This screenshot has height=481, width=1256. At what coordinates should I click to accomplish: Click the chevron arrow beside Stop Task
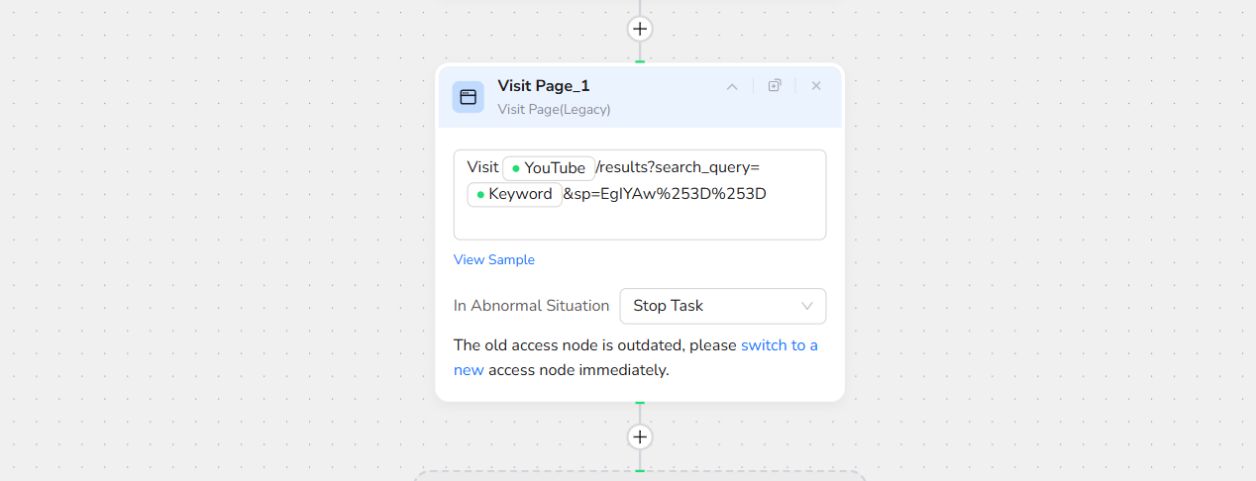point(807,306)
